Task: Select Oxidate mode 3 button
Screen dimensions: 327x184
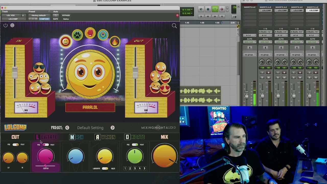Action: (135, 168)
